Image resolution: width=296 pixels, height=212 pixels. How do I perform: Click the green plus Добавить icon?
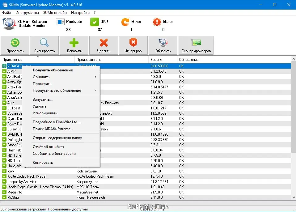pos(74,43)
